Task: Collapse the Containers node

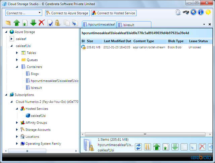Action: point(17,67)
